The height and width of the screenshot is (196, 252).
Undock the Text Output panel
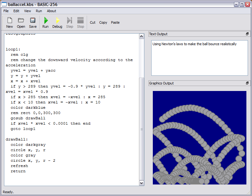pos(247,34)
